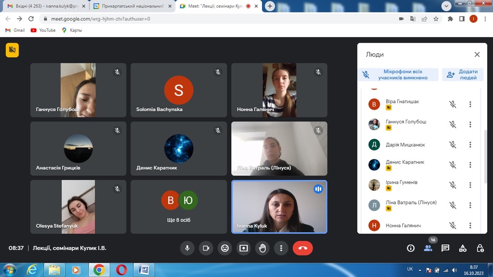493x277 pixels.
Task: Open the three-dot more options in call bar
Action: pos(281,248)
